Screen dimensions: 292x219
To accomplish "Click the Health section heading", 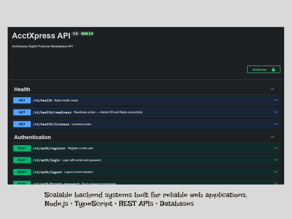I will 22,89.
